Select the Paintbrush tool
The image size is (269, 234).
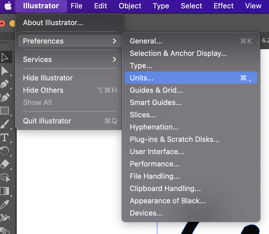[5, 124]
